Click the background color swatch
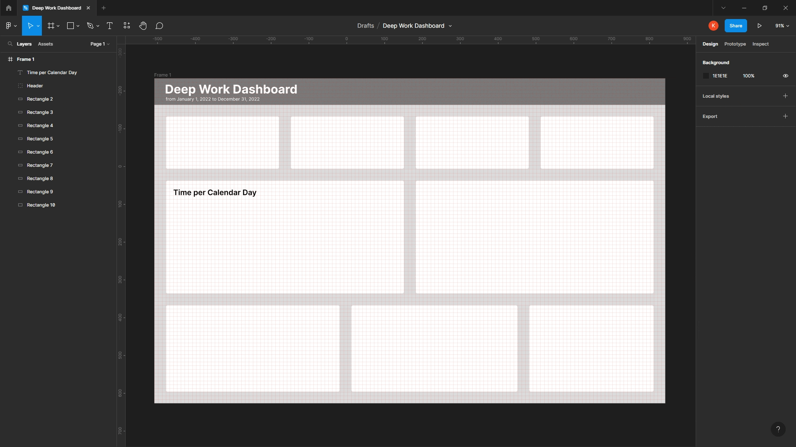This screenshot has width=796, height=447. point(706,76)
